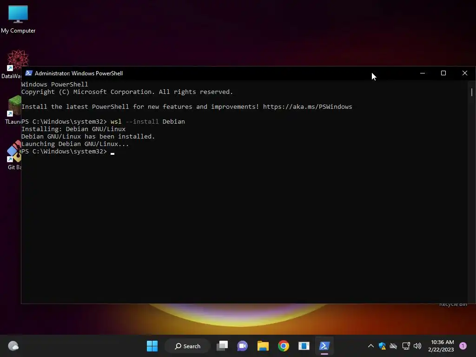The image size is (476, 357).
Task: Click the 'Installing: Debian GNU/Linux' line
Action: (73, 129)
